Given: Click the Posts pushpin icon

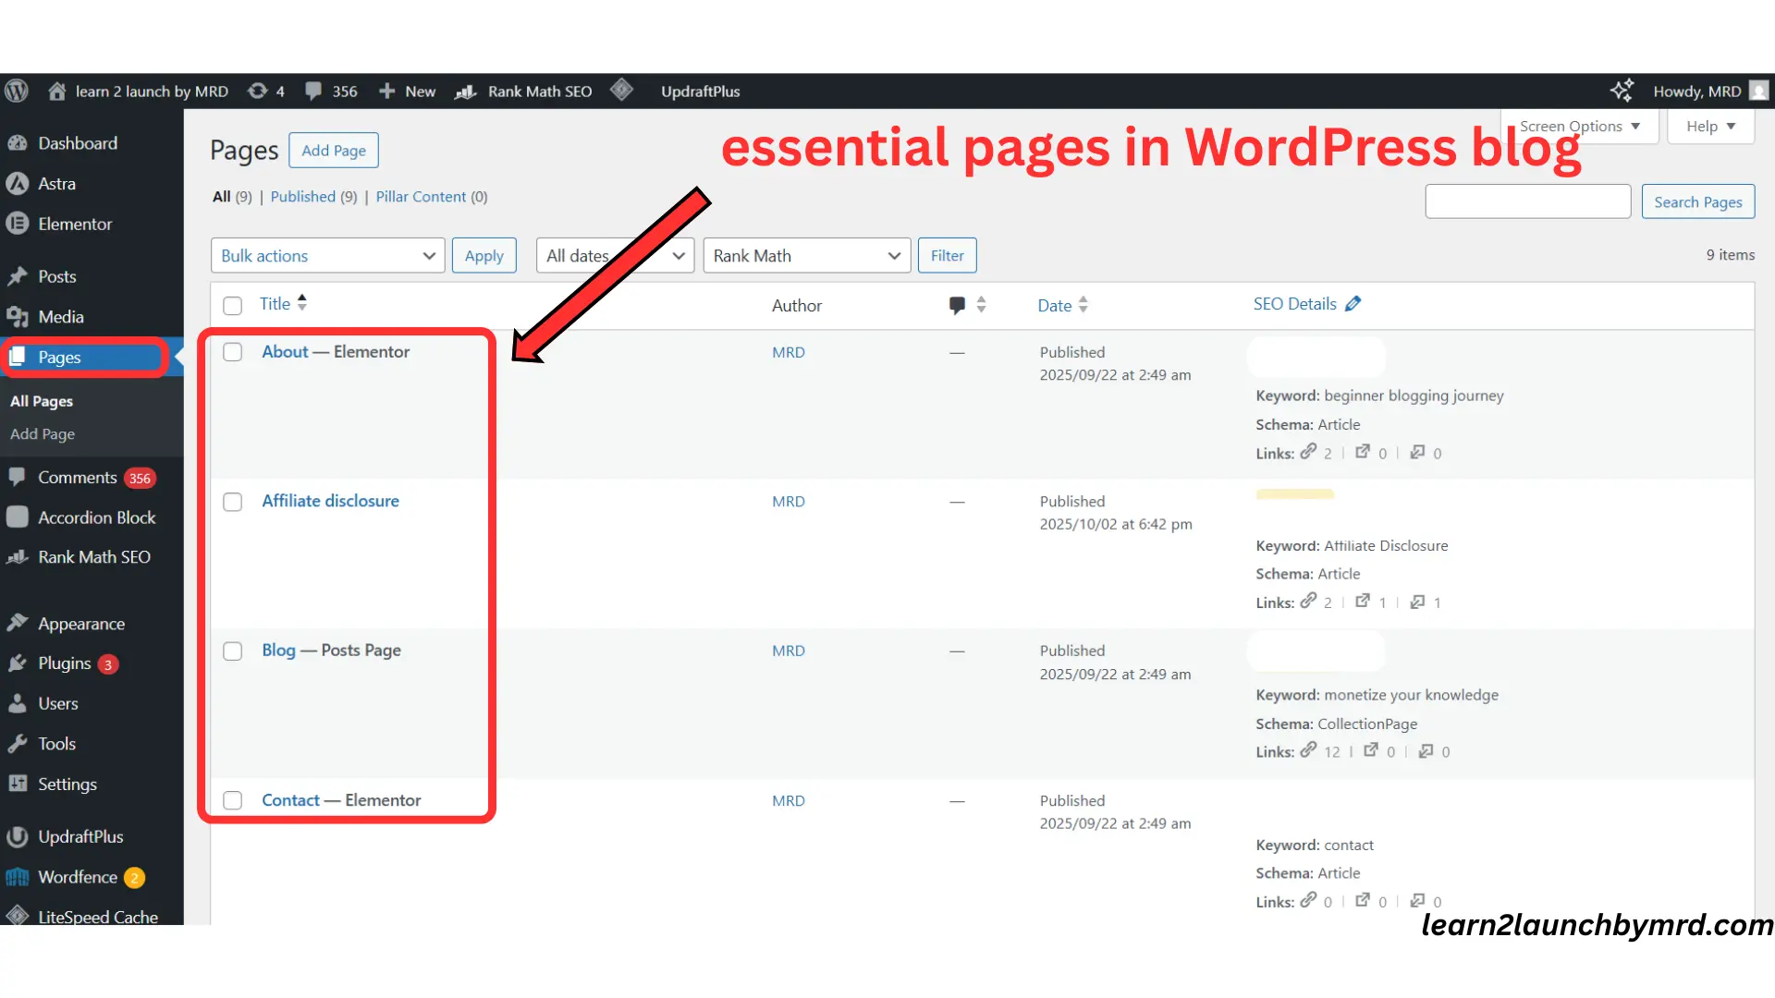Looking at the screenshot, I should (x=18, y=276).
